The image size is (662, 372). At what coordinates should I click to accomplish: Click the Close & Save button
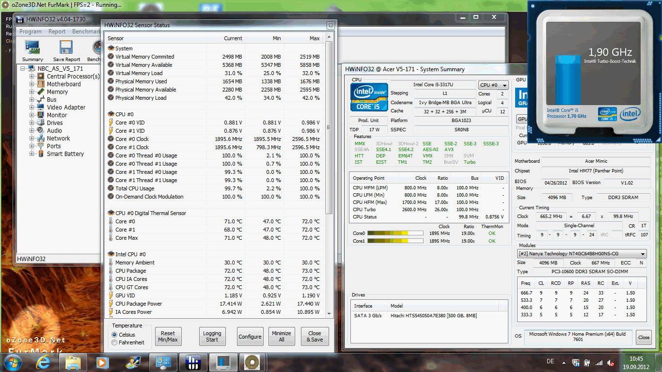[315, 337]
